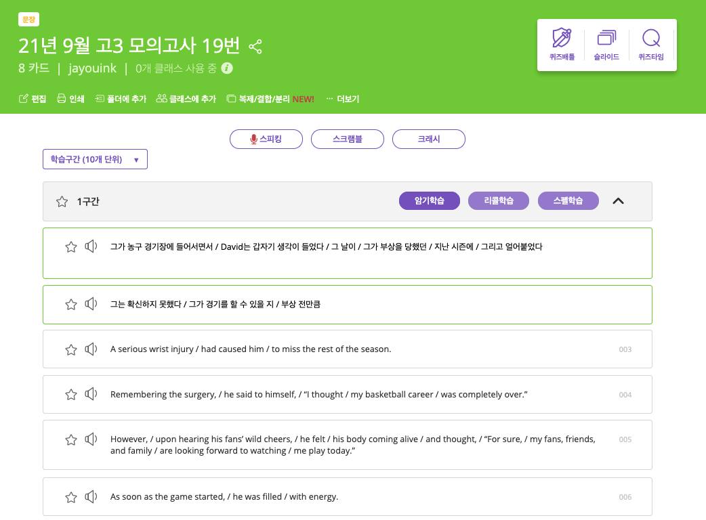Favorite the card about David's wrist injury
The image size is (706, 520).
tap(71, 349)
